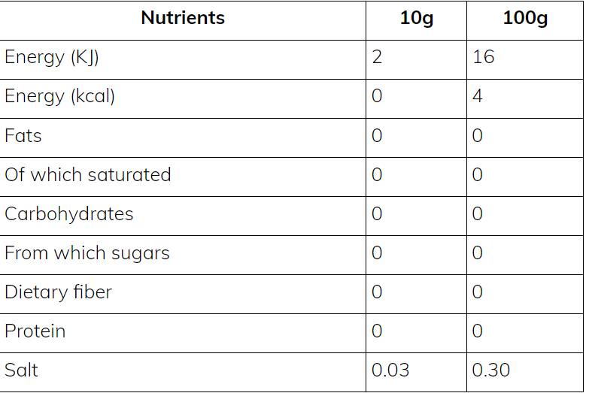589x393 pixels.
Task: Select the Protein row label
Action: pos(35,331)
